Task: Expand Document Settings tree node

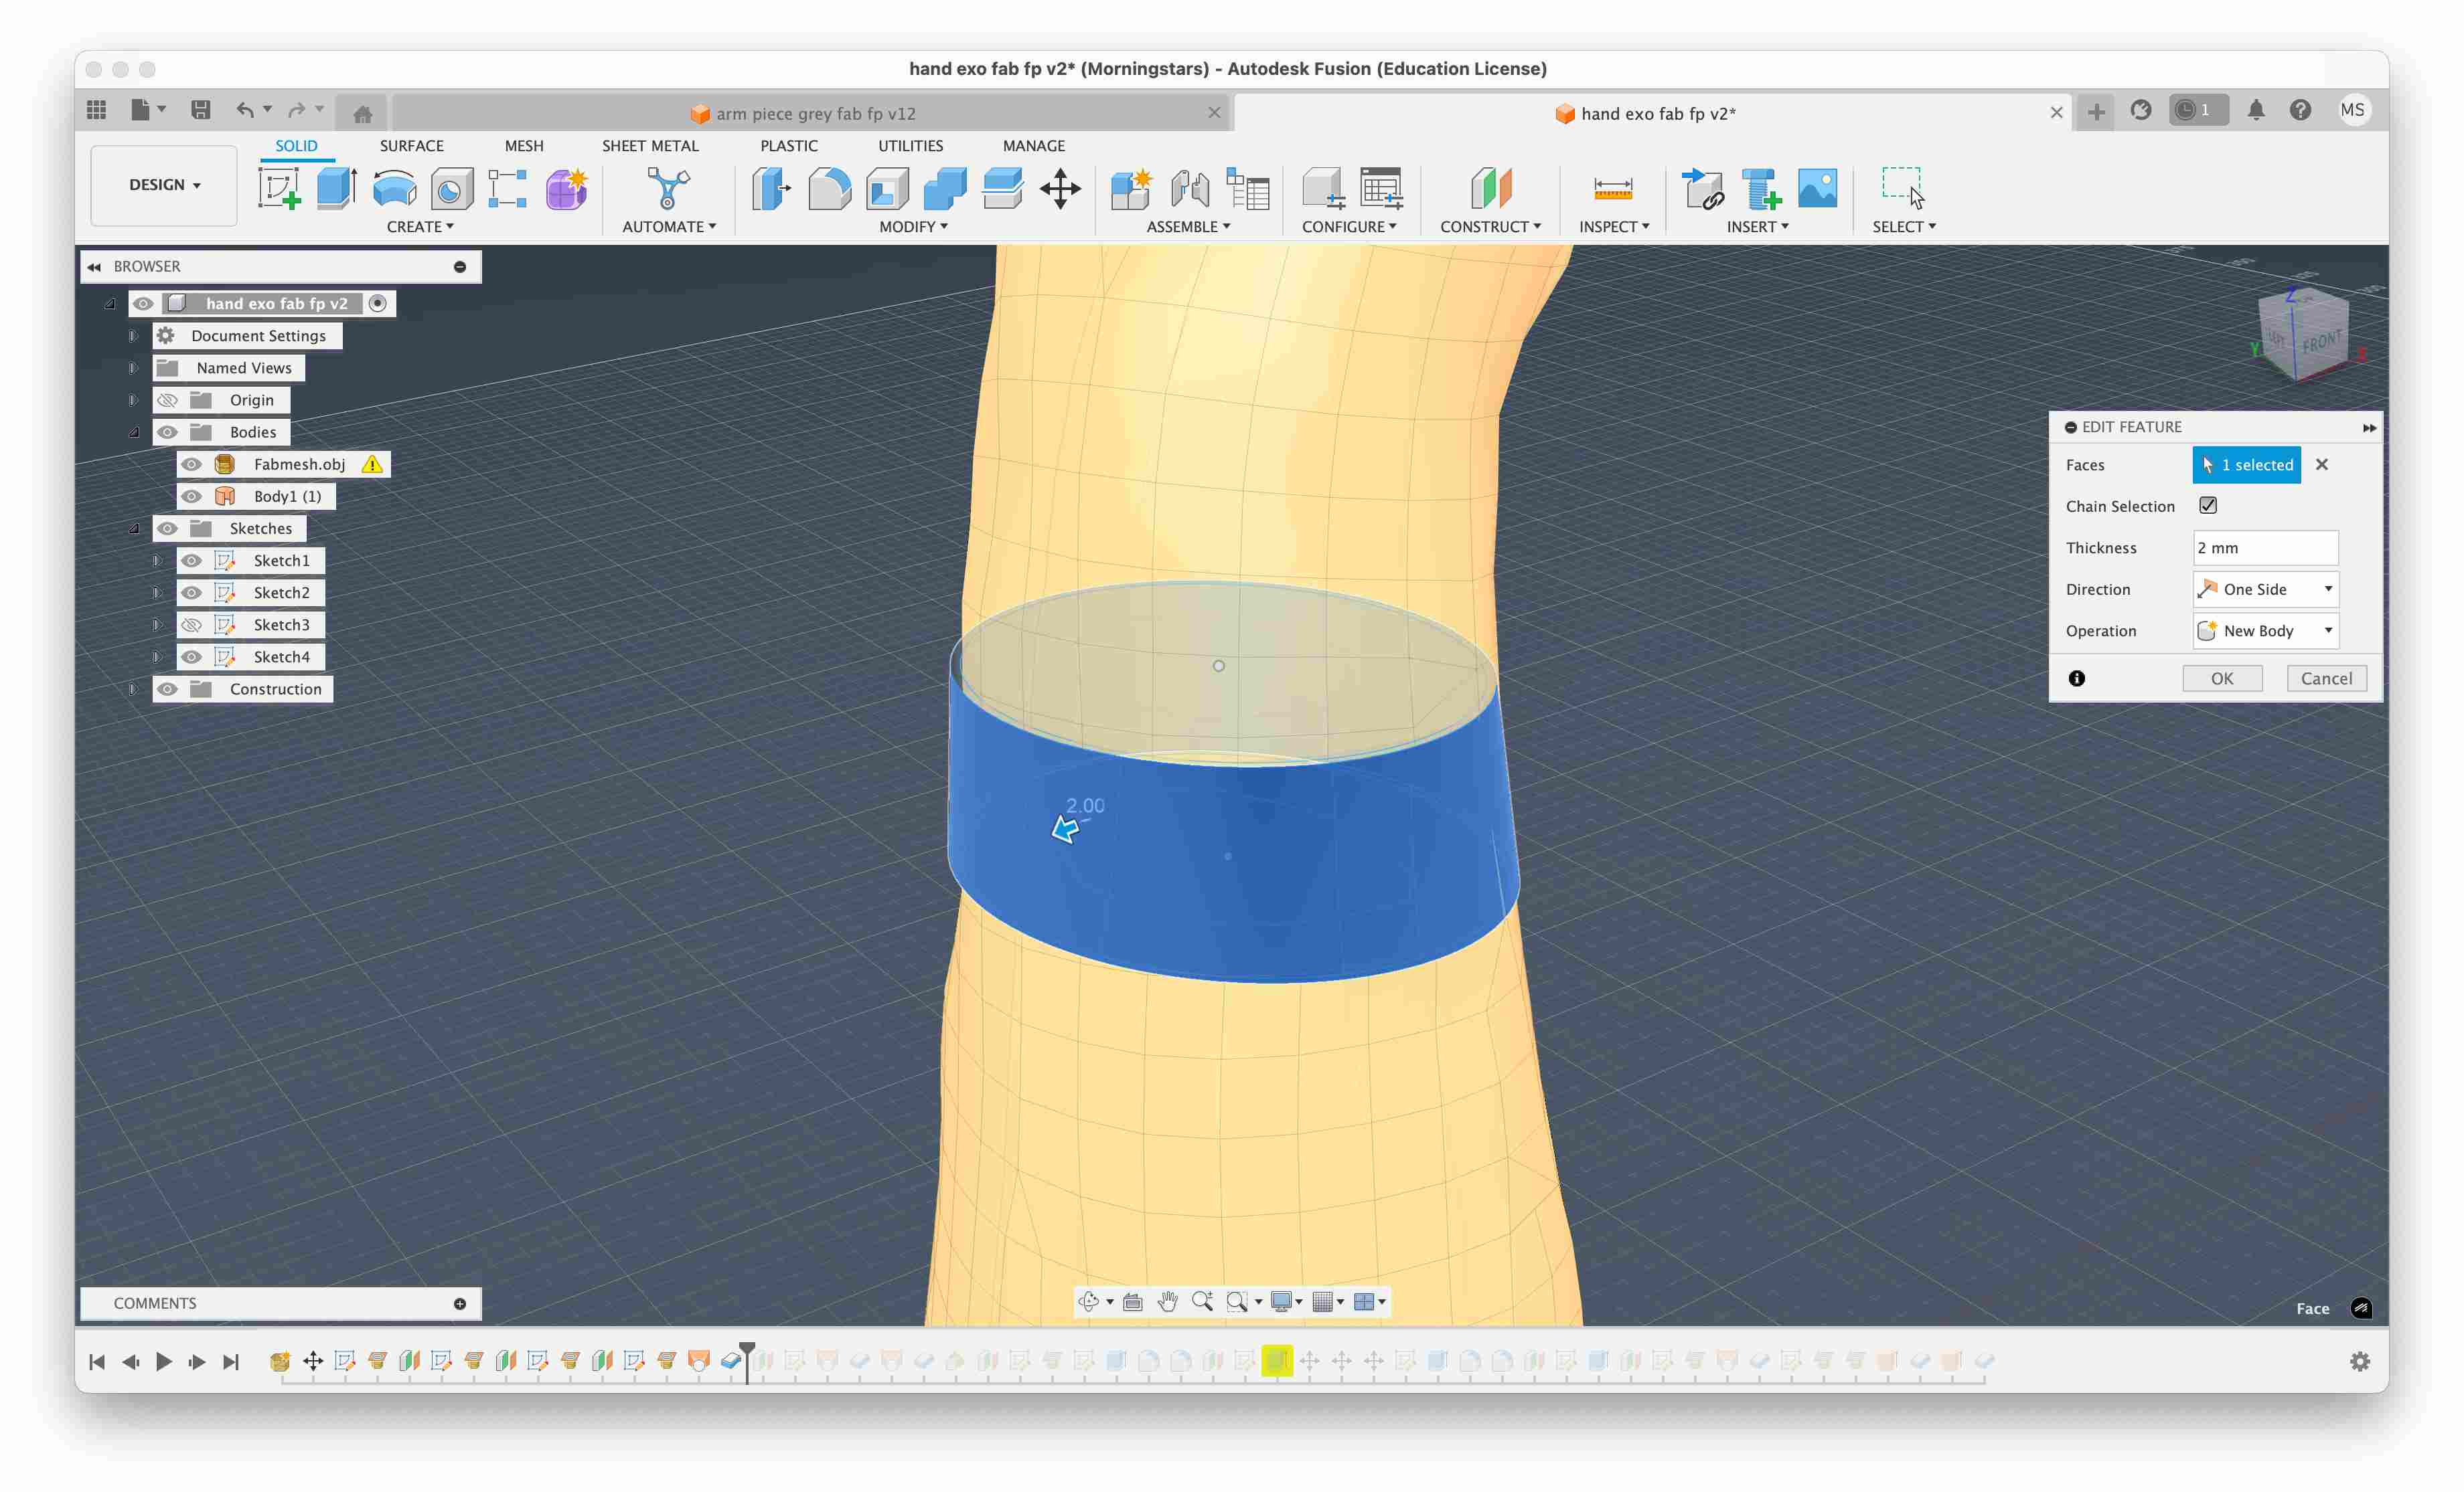Action: coord(133,336)
